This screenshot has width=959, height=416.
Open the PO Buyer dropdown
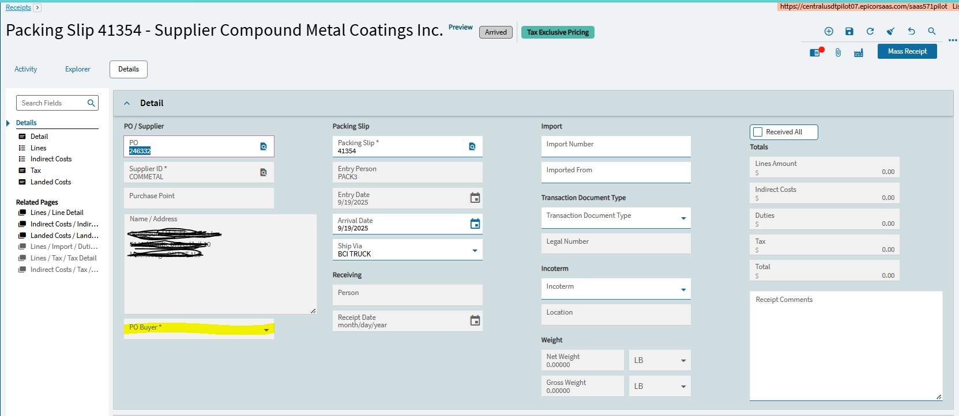(266, 330)
